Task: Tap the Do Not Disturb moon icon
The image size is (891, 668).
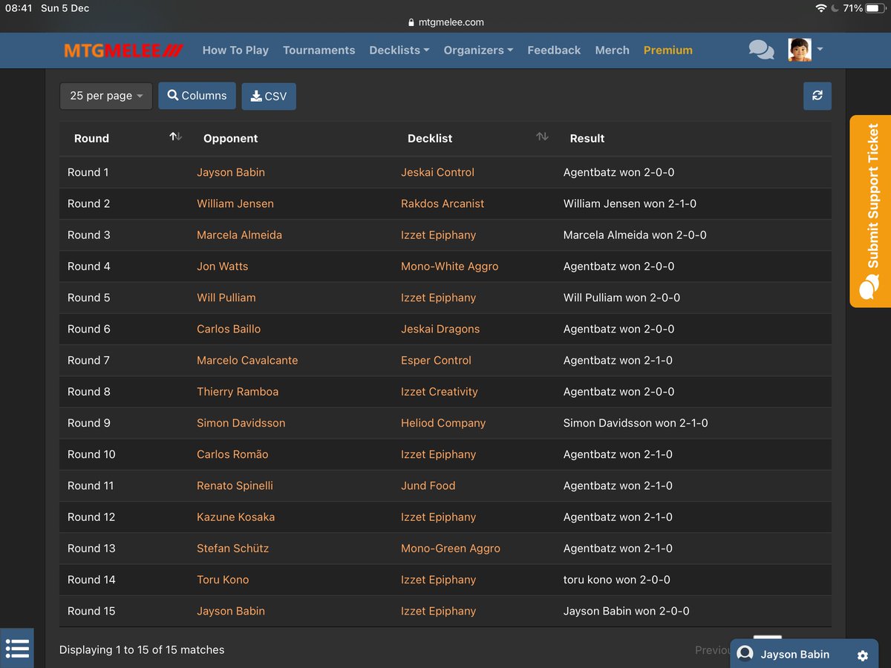Action: pos(835,8)
